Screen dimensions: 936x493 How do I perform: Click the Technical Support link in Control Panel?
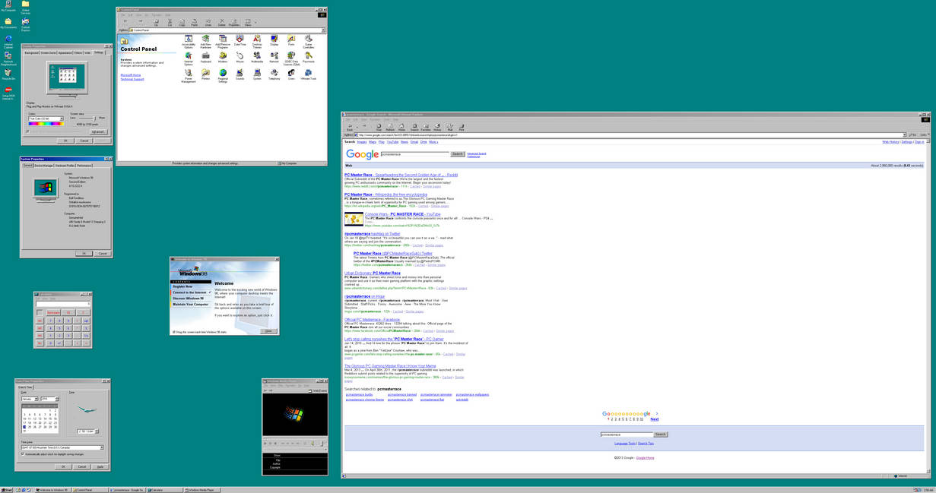[x=132, y=80]
